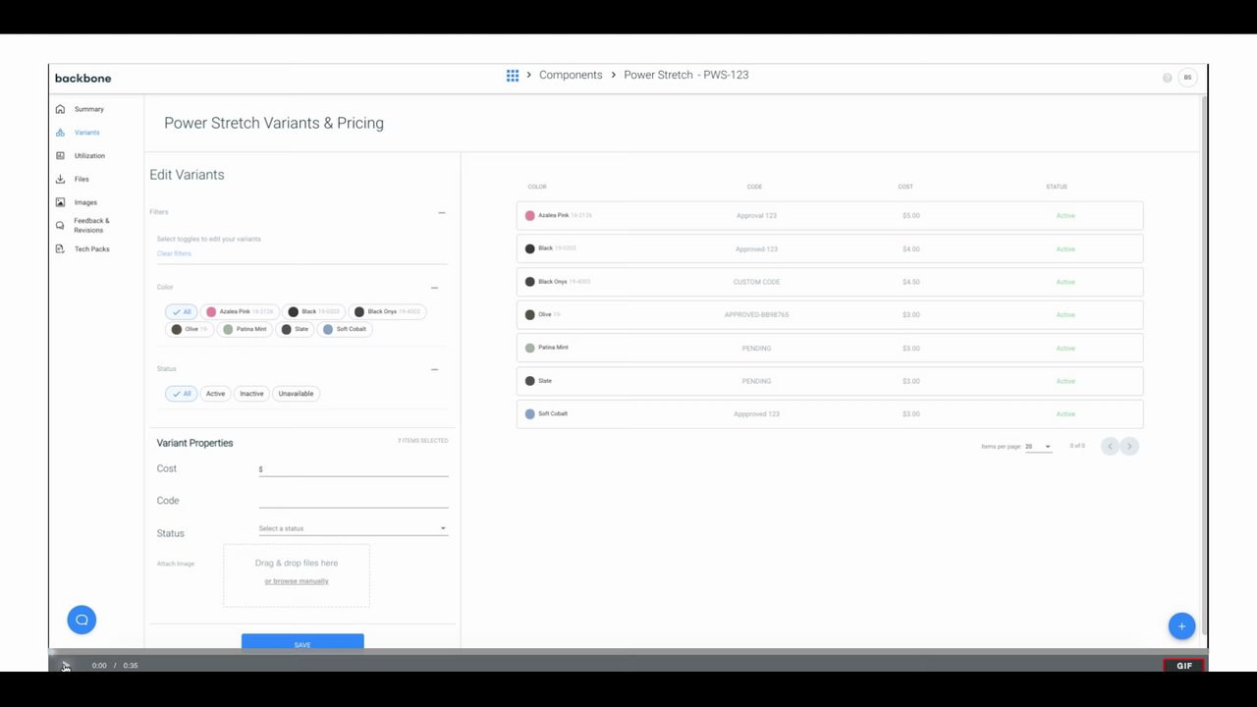This screenshot has height=707, width=1257.
Task: Click the Patina Mint row color swatch
Action: tap(530, 348)
